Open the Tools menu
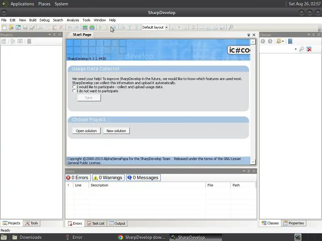This screenshot has width=322, height=241. (86, 20)
